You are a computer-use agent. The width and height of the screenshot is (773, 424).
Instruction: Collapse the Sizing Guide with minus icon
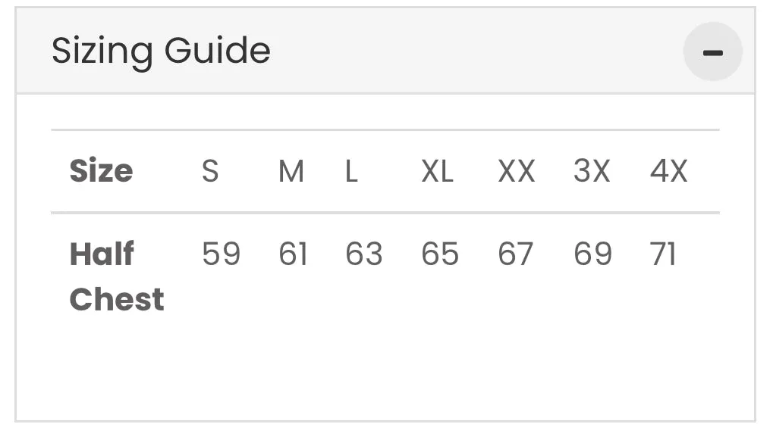(x=712, y=52)
